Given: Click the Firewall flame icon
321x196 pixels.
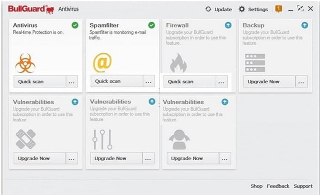Looking at the screenshot, I should pyautogui.click(x=178, y=63).
